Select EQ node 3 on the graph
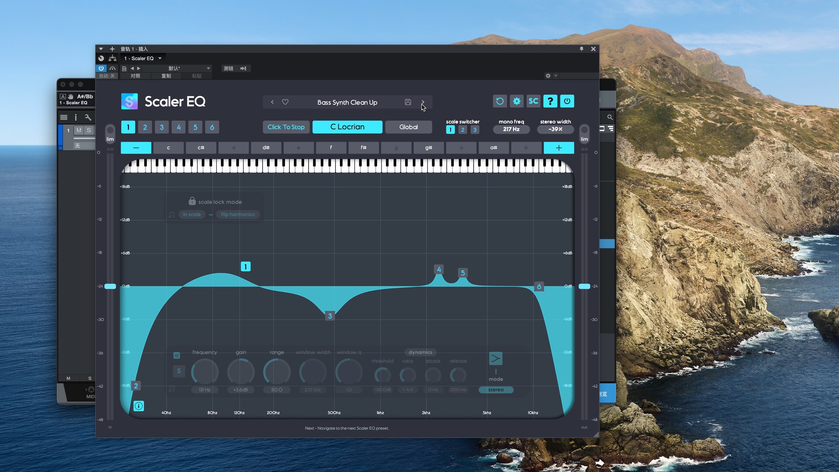The height and width of the screenshot is (472, 839). (330, 316)
